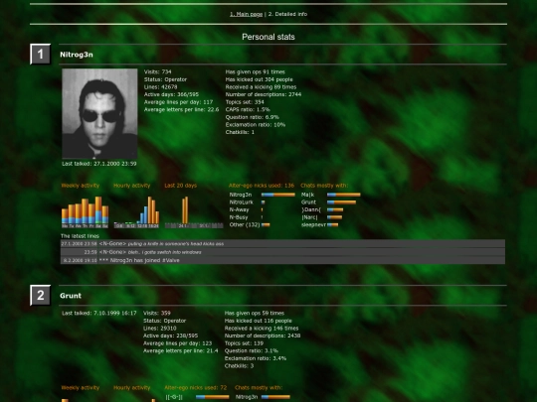The image size is (537, 402).
Task: Click Nitrog3n's hourly activity bar chart
Action: 136,212
